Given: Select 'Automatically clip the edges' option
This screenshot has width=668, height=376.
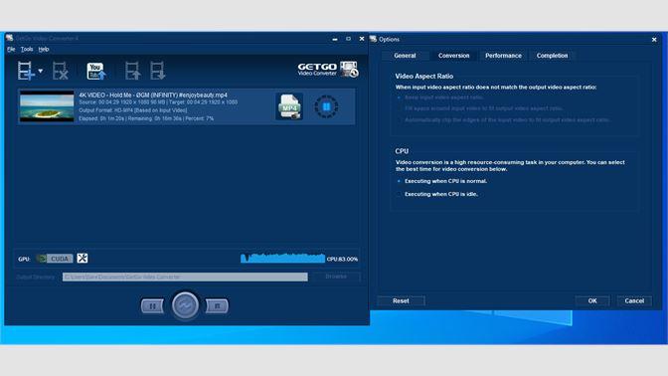Looking at the screenshot, I should [504, 119].
